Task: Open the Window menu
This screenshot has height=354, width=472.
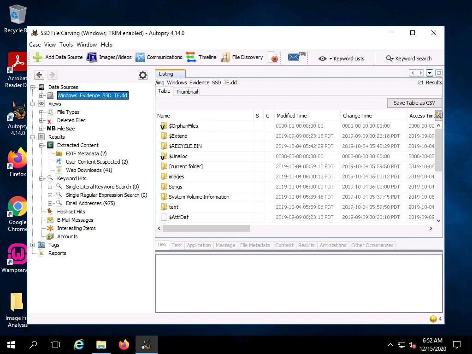Action: pyautogui.click(x=86, y=45)
